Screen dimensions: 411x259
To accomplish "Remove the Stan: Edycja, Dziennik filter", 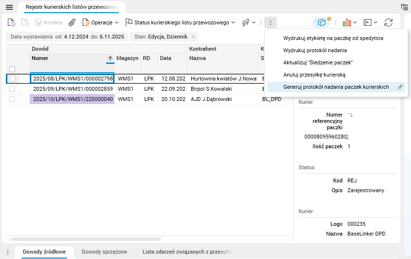I will [x=193, y=37].
